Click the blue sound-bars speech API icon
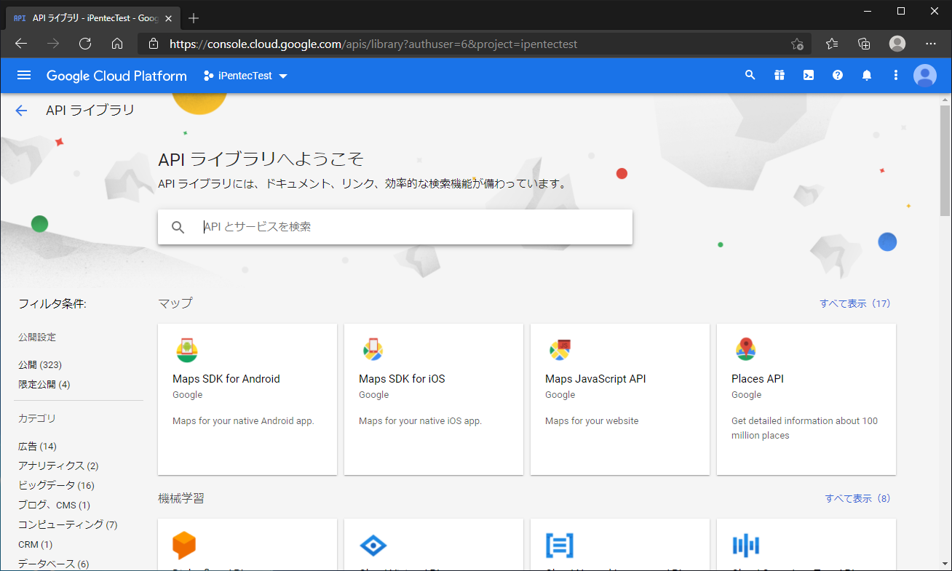The image size is (952, 571). pos(746,546)
